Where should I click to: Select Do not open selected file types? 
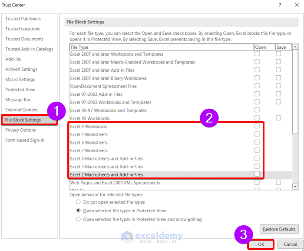(78, 202)
